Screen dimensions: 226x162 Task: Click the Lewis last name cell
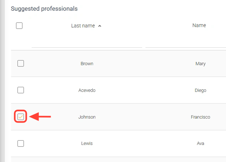tap(87, 143)
